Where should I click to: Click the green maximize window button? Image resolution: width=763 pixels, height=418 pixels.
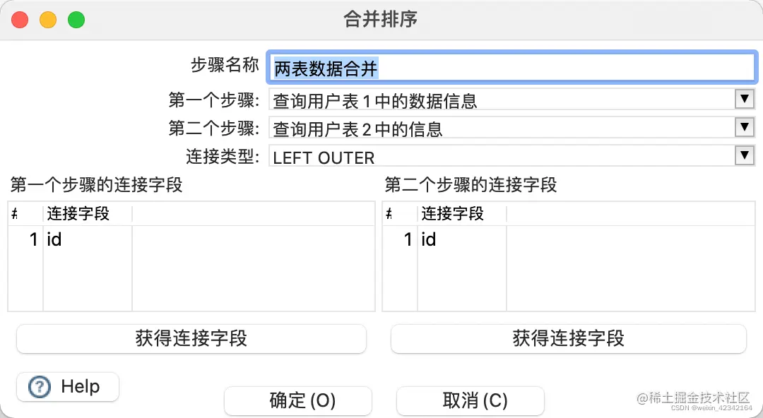[x=76, y=20]
